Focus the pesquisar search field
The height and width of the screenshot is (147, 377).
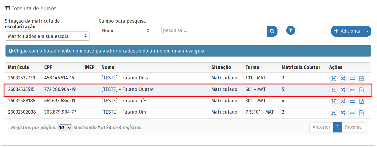point(214,31)
